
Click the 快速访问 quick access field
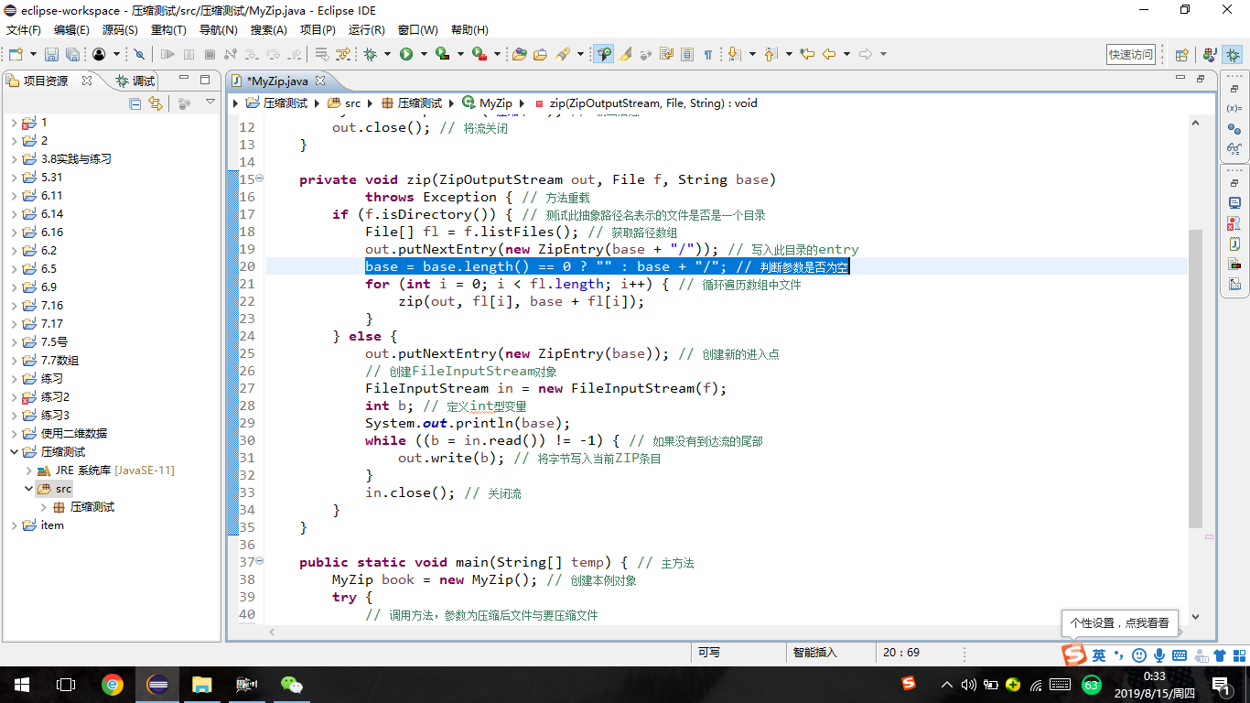[1131, 54]
